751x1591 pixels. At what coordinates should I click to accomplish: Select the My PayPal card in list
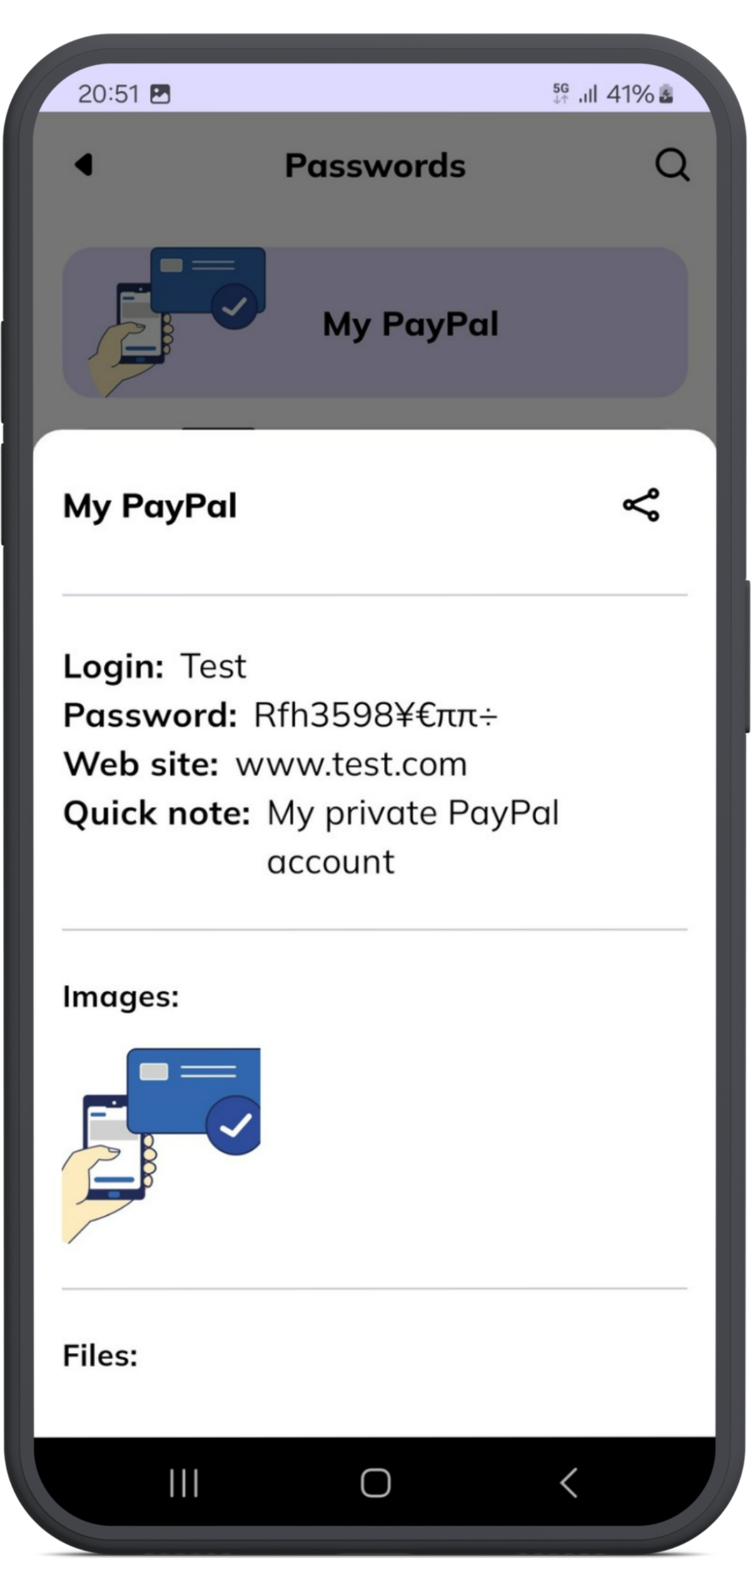click(x=375, y=322)
